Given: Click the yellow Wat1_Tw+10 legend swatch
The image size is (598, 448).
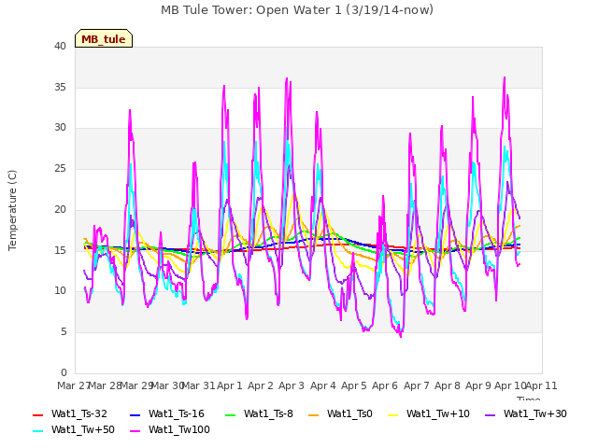Looking at the screenshot, I should click(392, 414).
